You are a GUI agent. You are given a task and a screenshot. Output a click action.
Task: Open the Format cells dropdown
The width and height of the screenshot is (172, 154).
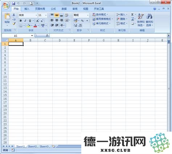pos(122,23)
